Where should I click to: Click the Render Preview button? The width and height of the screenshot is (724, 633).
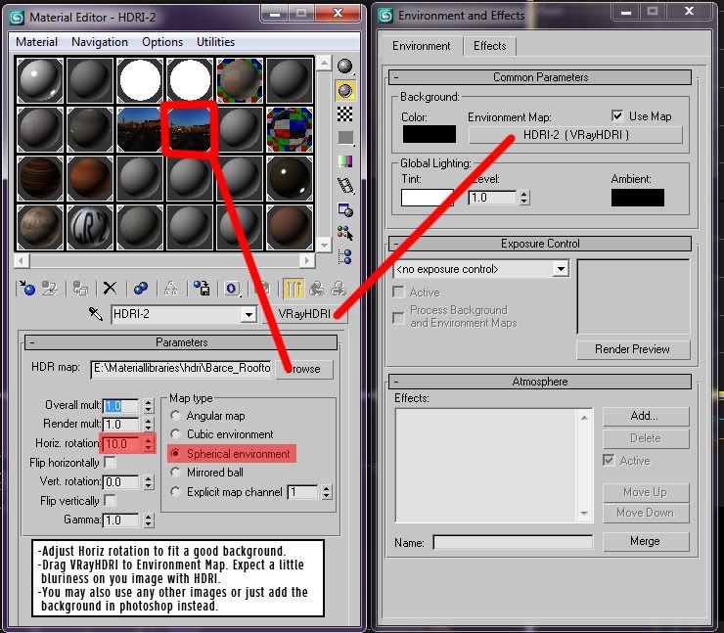pos(632,349)
